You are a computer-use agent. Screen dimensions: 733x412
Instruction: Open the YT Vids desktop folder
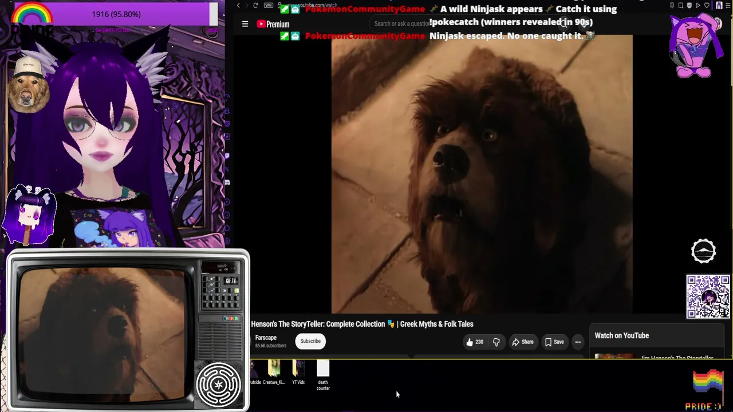pyautogui.click(x=298, y=373)
